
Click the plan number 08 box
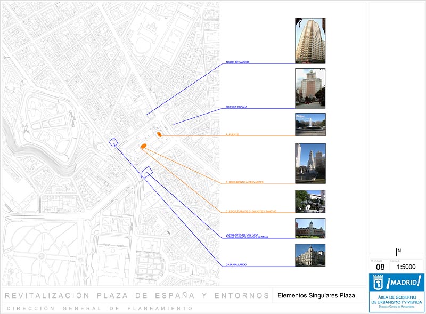tap(380, 267)
